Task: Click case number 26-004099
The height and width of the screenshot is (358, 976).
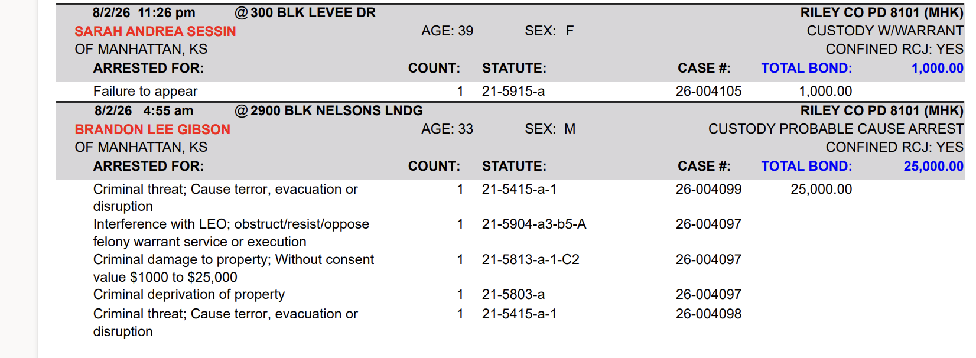Action: point(708,189)
